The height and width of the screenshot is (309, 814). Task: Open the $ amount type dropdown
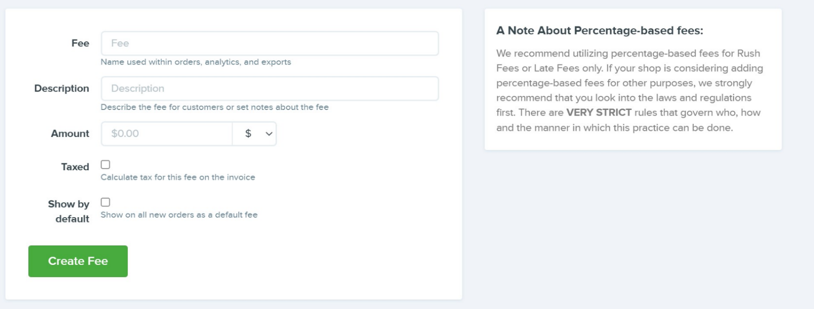tap(254, 134)
